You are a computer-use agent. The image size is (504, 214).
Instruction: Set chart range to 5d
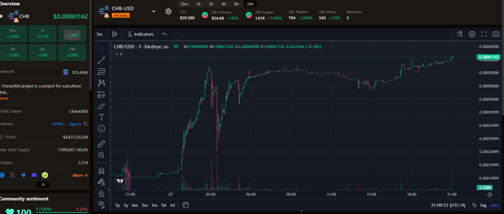[164, 205]
